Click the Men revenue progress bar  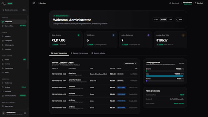(165, 76)
